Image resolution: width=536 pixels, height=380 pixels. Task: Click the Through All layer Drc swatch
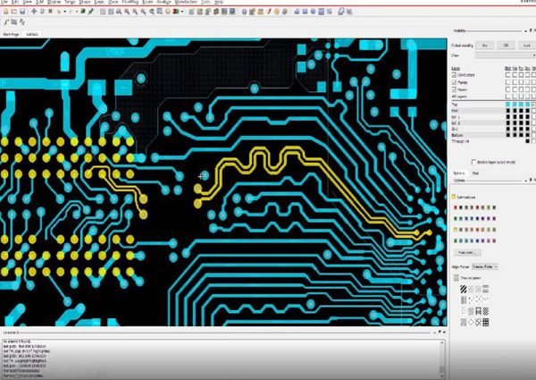pyautogui.click(x=527, y=141)
